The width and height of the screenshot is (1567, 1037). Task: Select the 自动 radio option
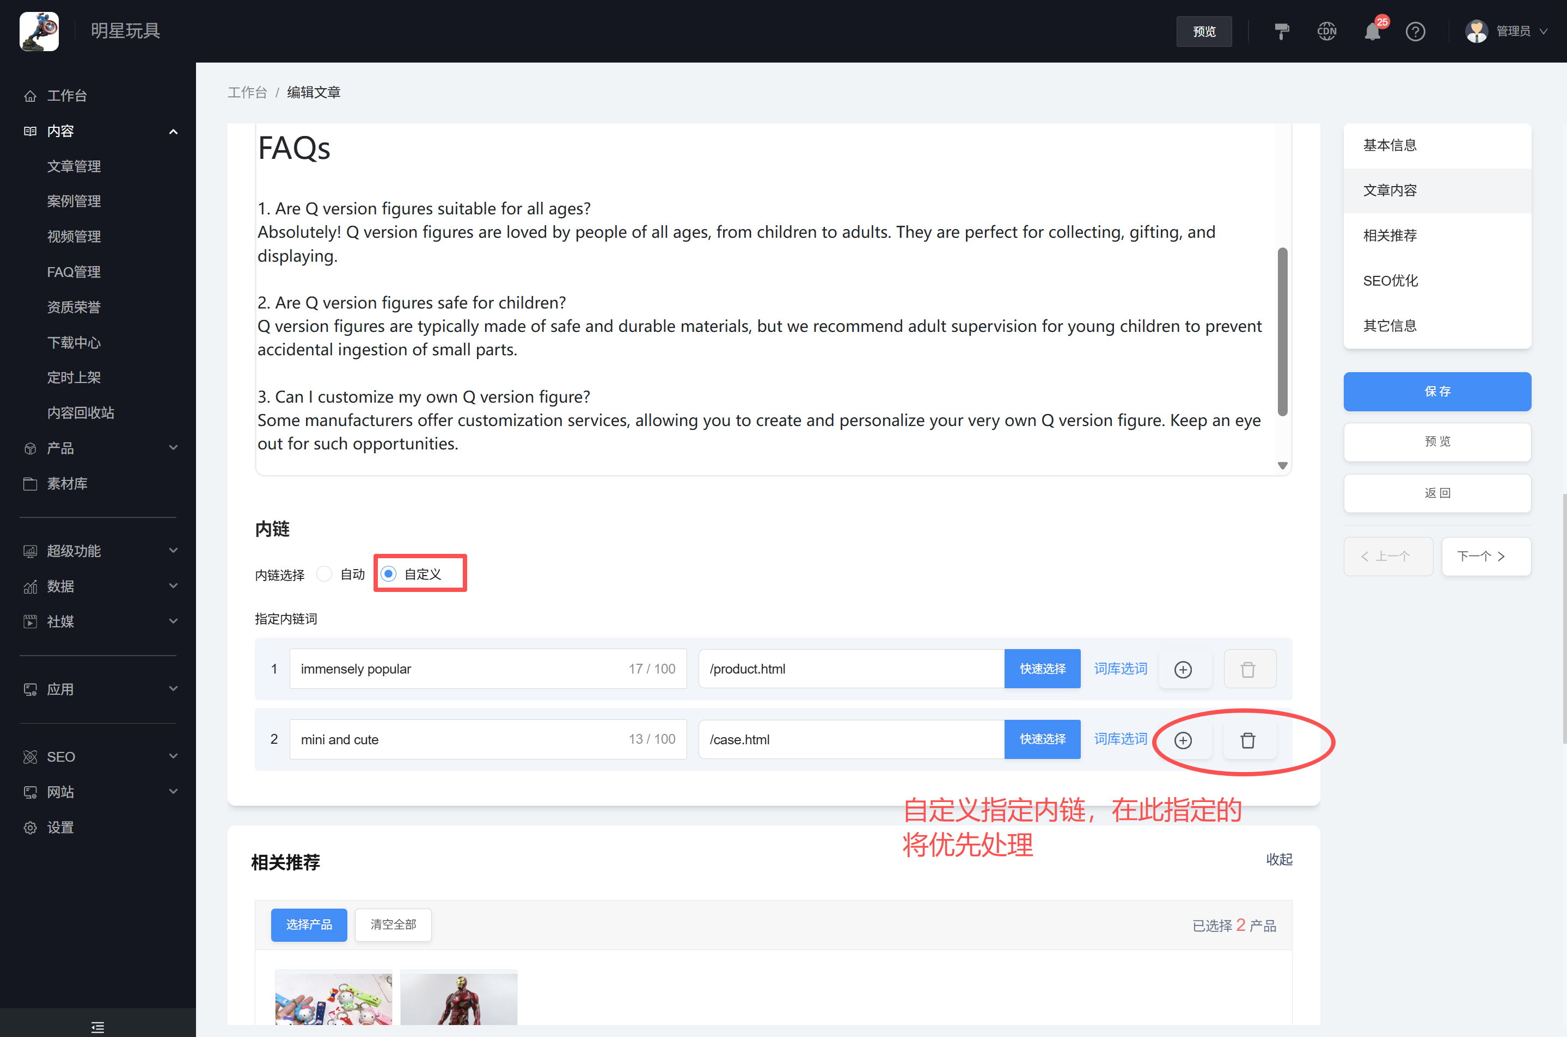tap(325, 574)
